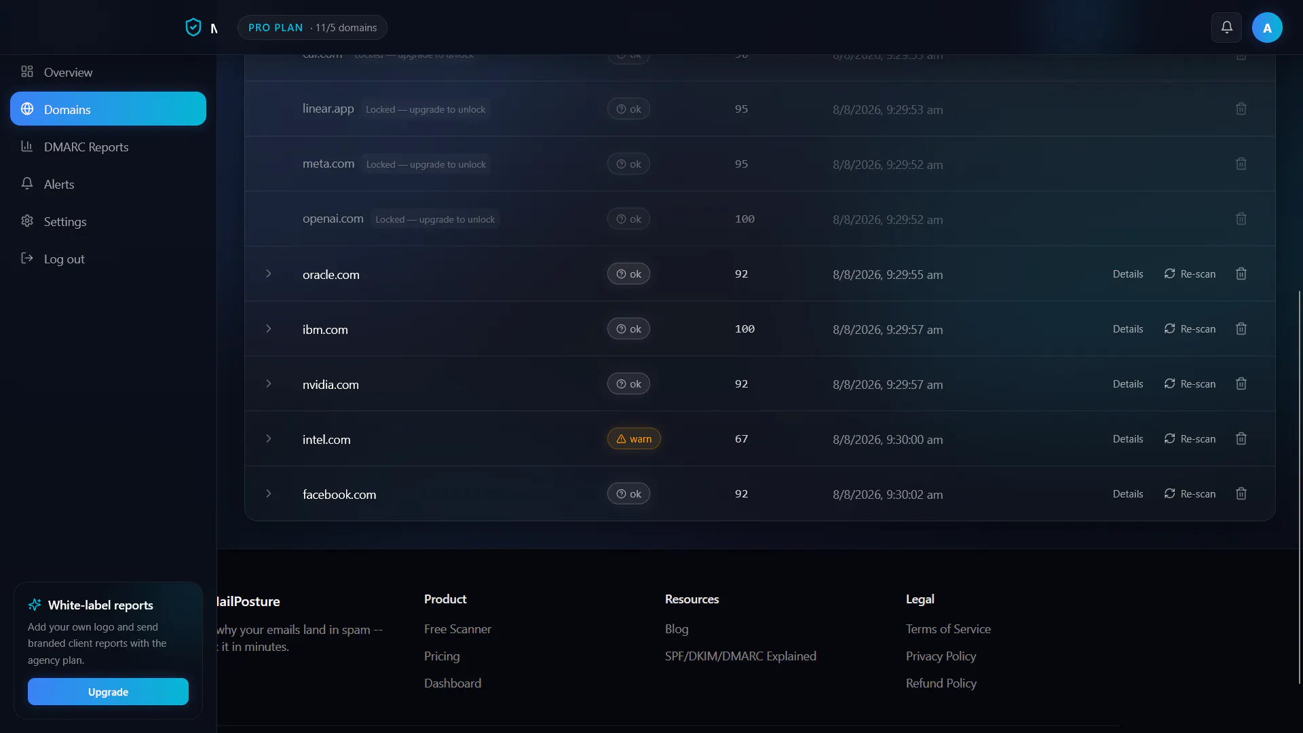
Task: Select Domains in the sidebar
Action: pos(108,109)
